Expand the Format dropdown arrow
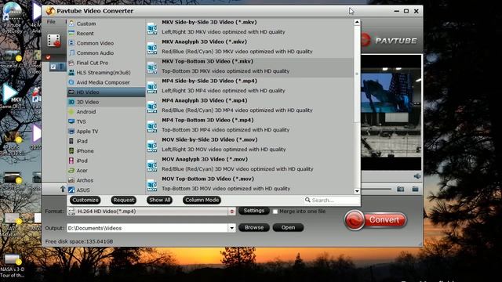The image size is (502, 282). tap(232, 211)
